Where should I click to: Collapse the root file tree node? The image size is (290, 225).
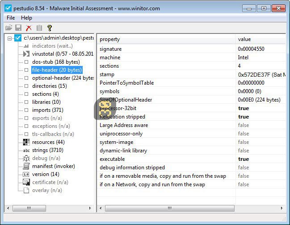(10, 38)
